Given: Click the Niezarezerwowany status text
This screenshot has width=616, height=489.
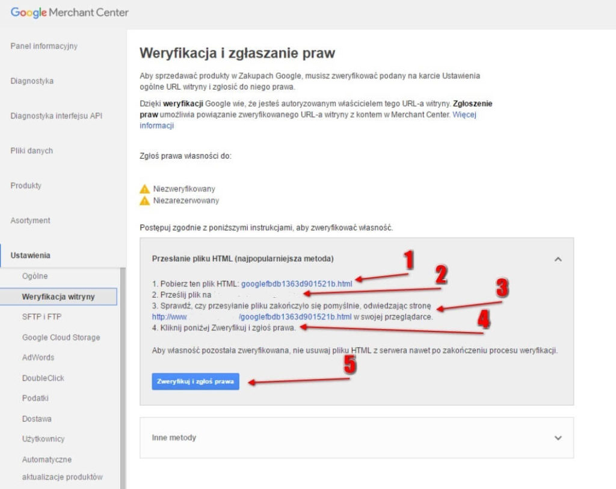Looking at the screenshot, I should pos(186,201).
